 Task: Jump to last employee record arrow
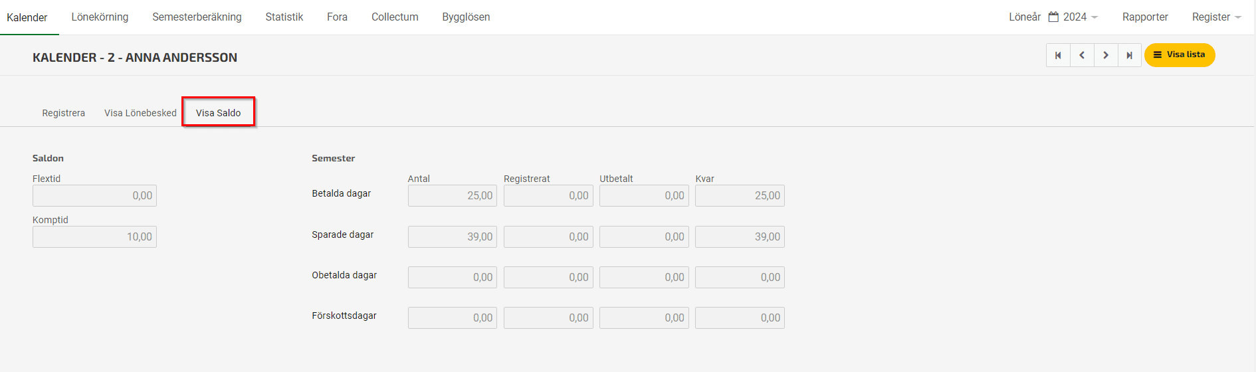point(1130,55)
